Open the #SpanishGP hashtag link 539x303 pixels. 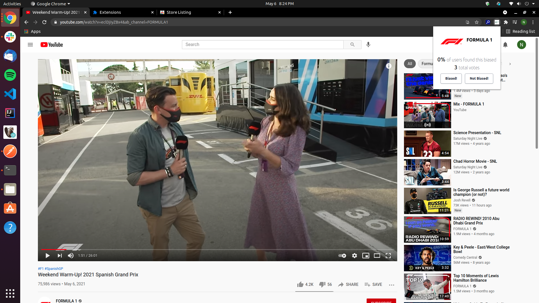54,268
